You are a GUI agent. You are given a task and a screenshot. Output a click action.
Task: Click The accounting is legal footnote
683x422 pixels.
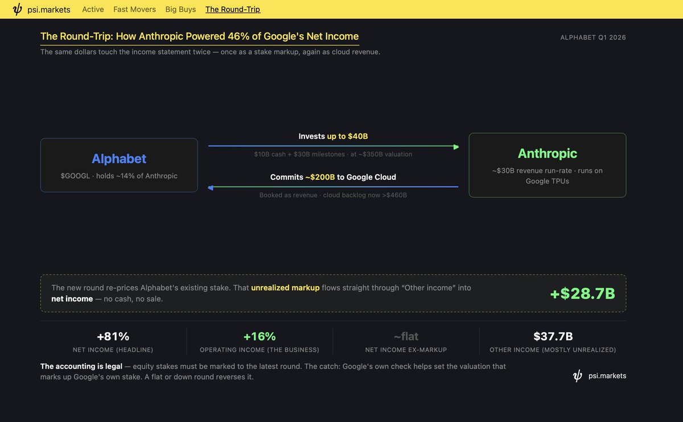273,371
